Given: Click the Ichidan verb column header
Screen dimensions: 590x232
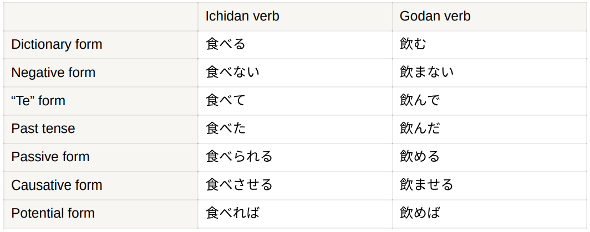Looking at the screenshot, I should [x=295, y=17].
